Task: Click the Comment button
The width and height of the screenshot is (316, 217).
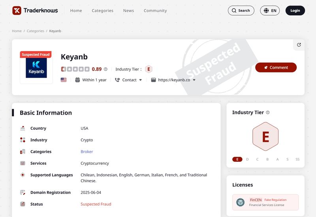Action: [276, 67]
